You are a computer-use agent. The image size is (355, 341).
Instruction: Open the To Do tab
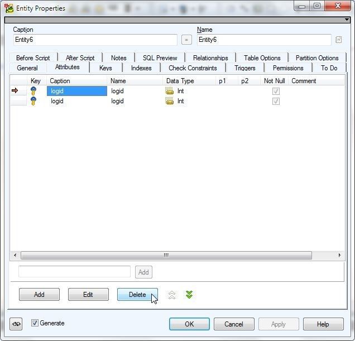[x=329, y=68]
